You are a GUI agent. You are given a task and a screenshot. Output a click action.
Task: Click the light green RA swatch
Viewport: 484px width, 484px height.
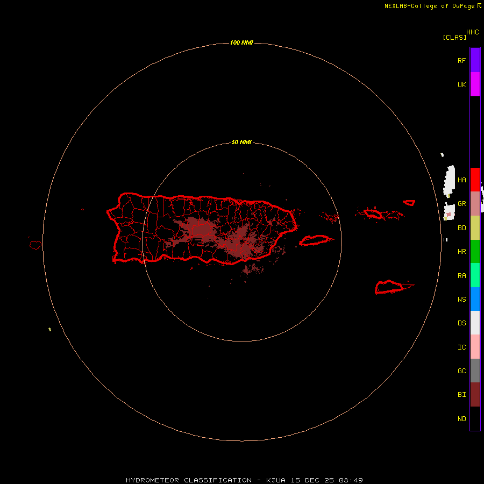click(x=475, y=275)
